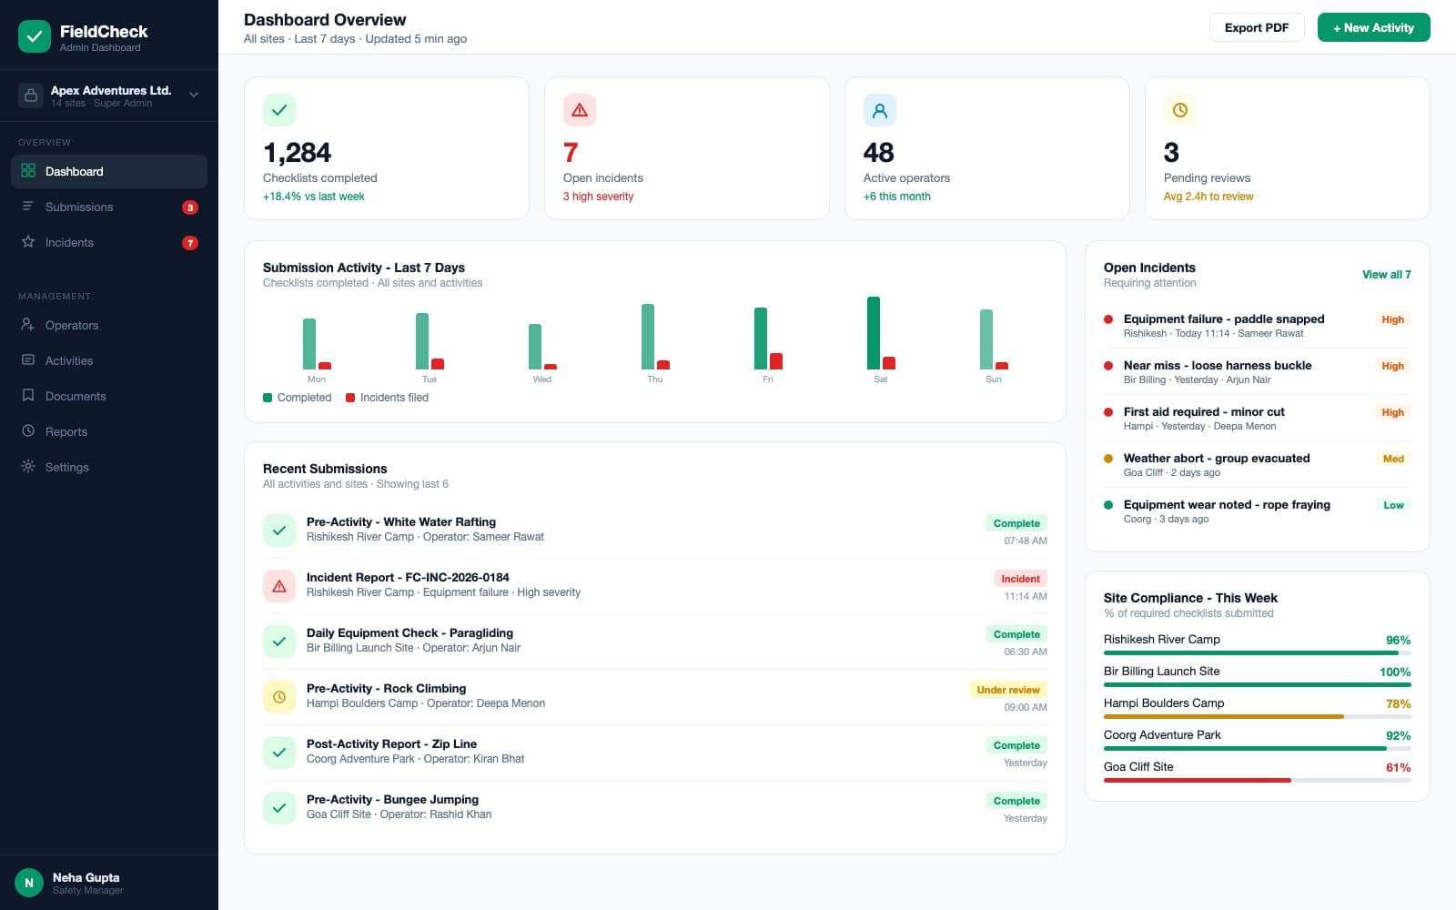Open the Equipment failure - paddle snapped incident
The width and height of the screenshot is (1456, 910).
coord(1257,326)
